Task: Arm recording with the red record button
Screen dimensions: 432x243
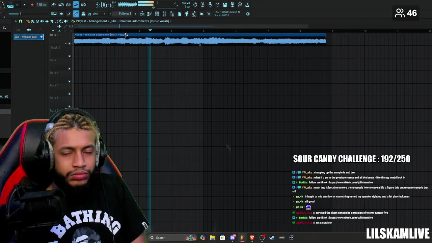Action: coord(32,5)
